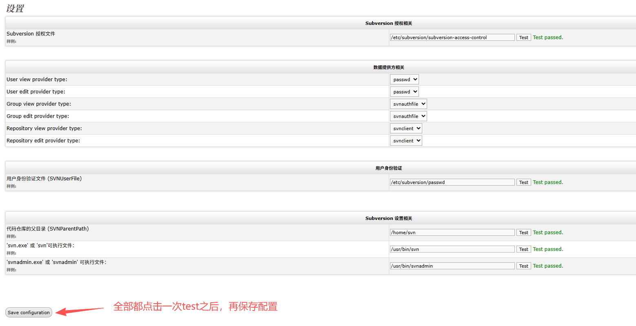Image resolution: width=636 pixels, height=326 pixels.
Task: Select the /home/svn parent path field
Action: pyautogui.click(x=452, y=232)
